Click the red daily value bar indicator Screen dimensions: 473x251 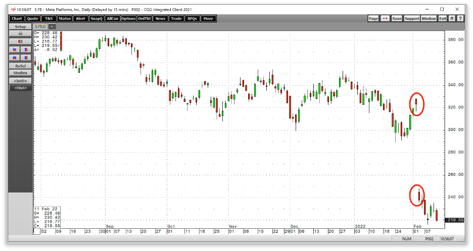coord(61,41)
